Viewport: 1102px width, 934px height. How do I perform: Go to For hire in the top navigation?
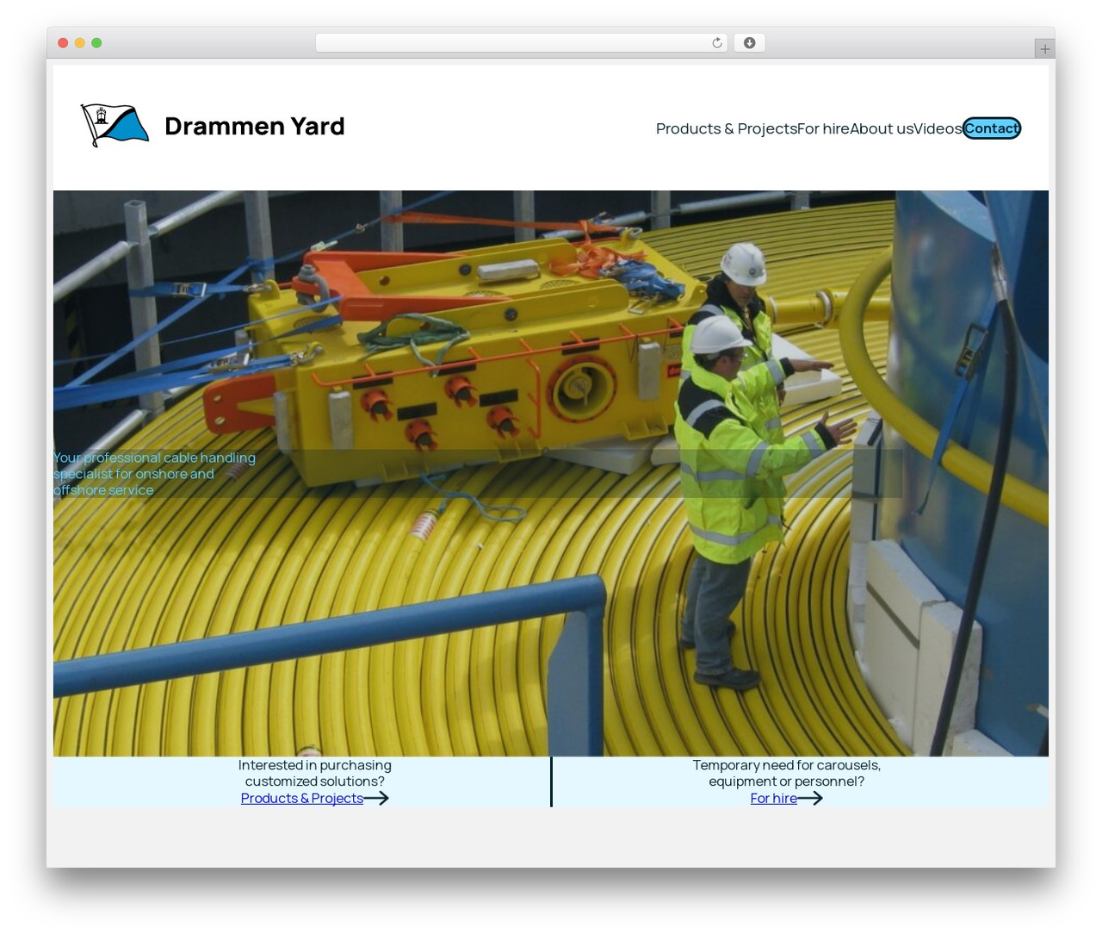[x=823, y=128]
